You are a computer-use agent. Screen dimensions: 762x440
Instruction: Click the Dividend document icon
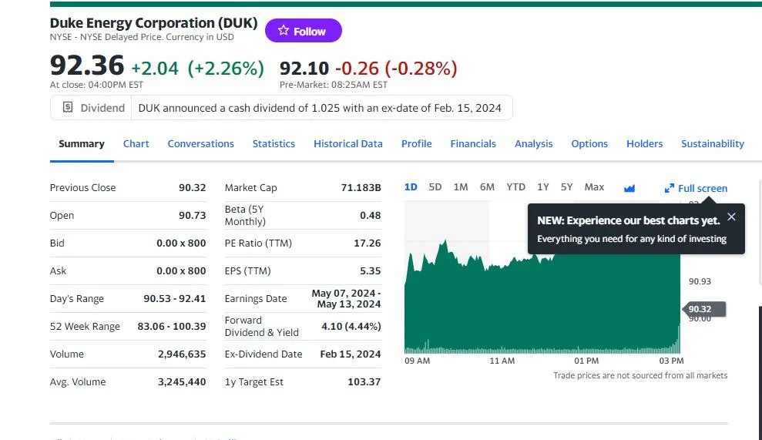point(68,108)
